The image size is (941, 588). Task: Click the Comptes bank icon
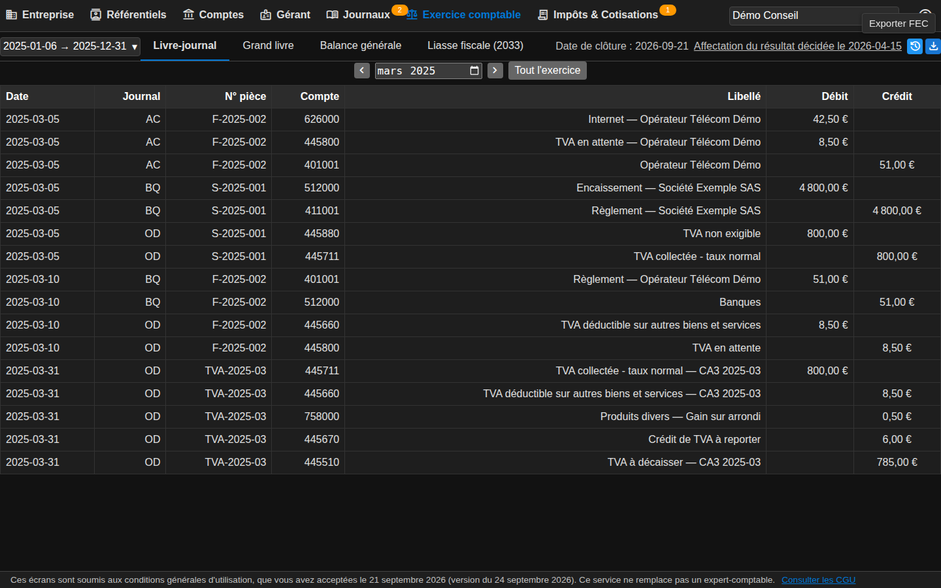coord(188,14)
